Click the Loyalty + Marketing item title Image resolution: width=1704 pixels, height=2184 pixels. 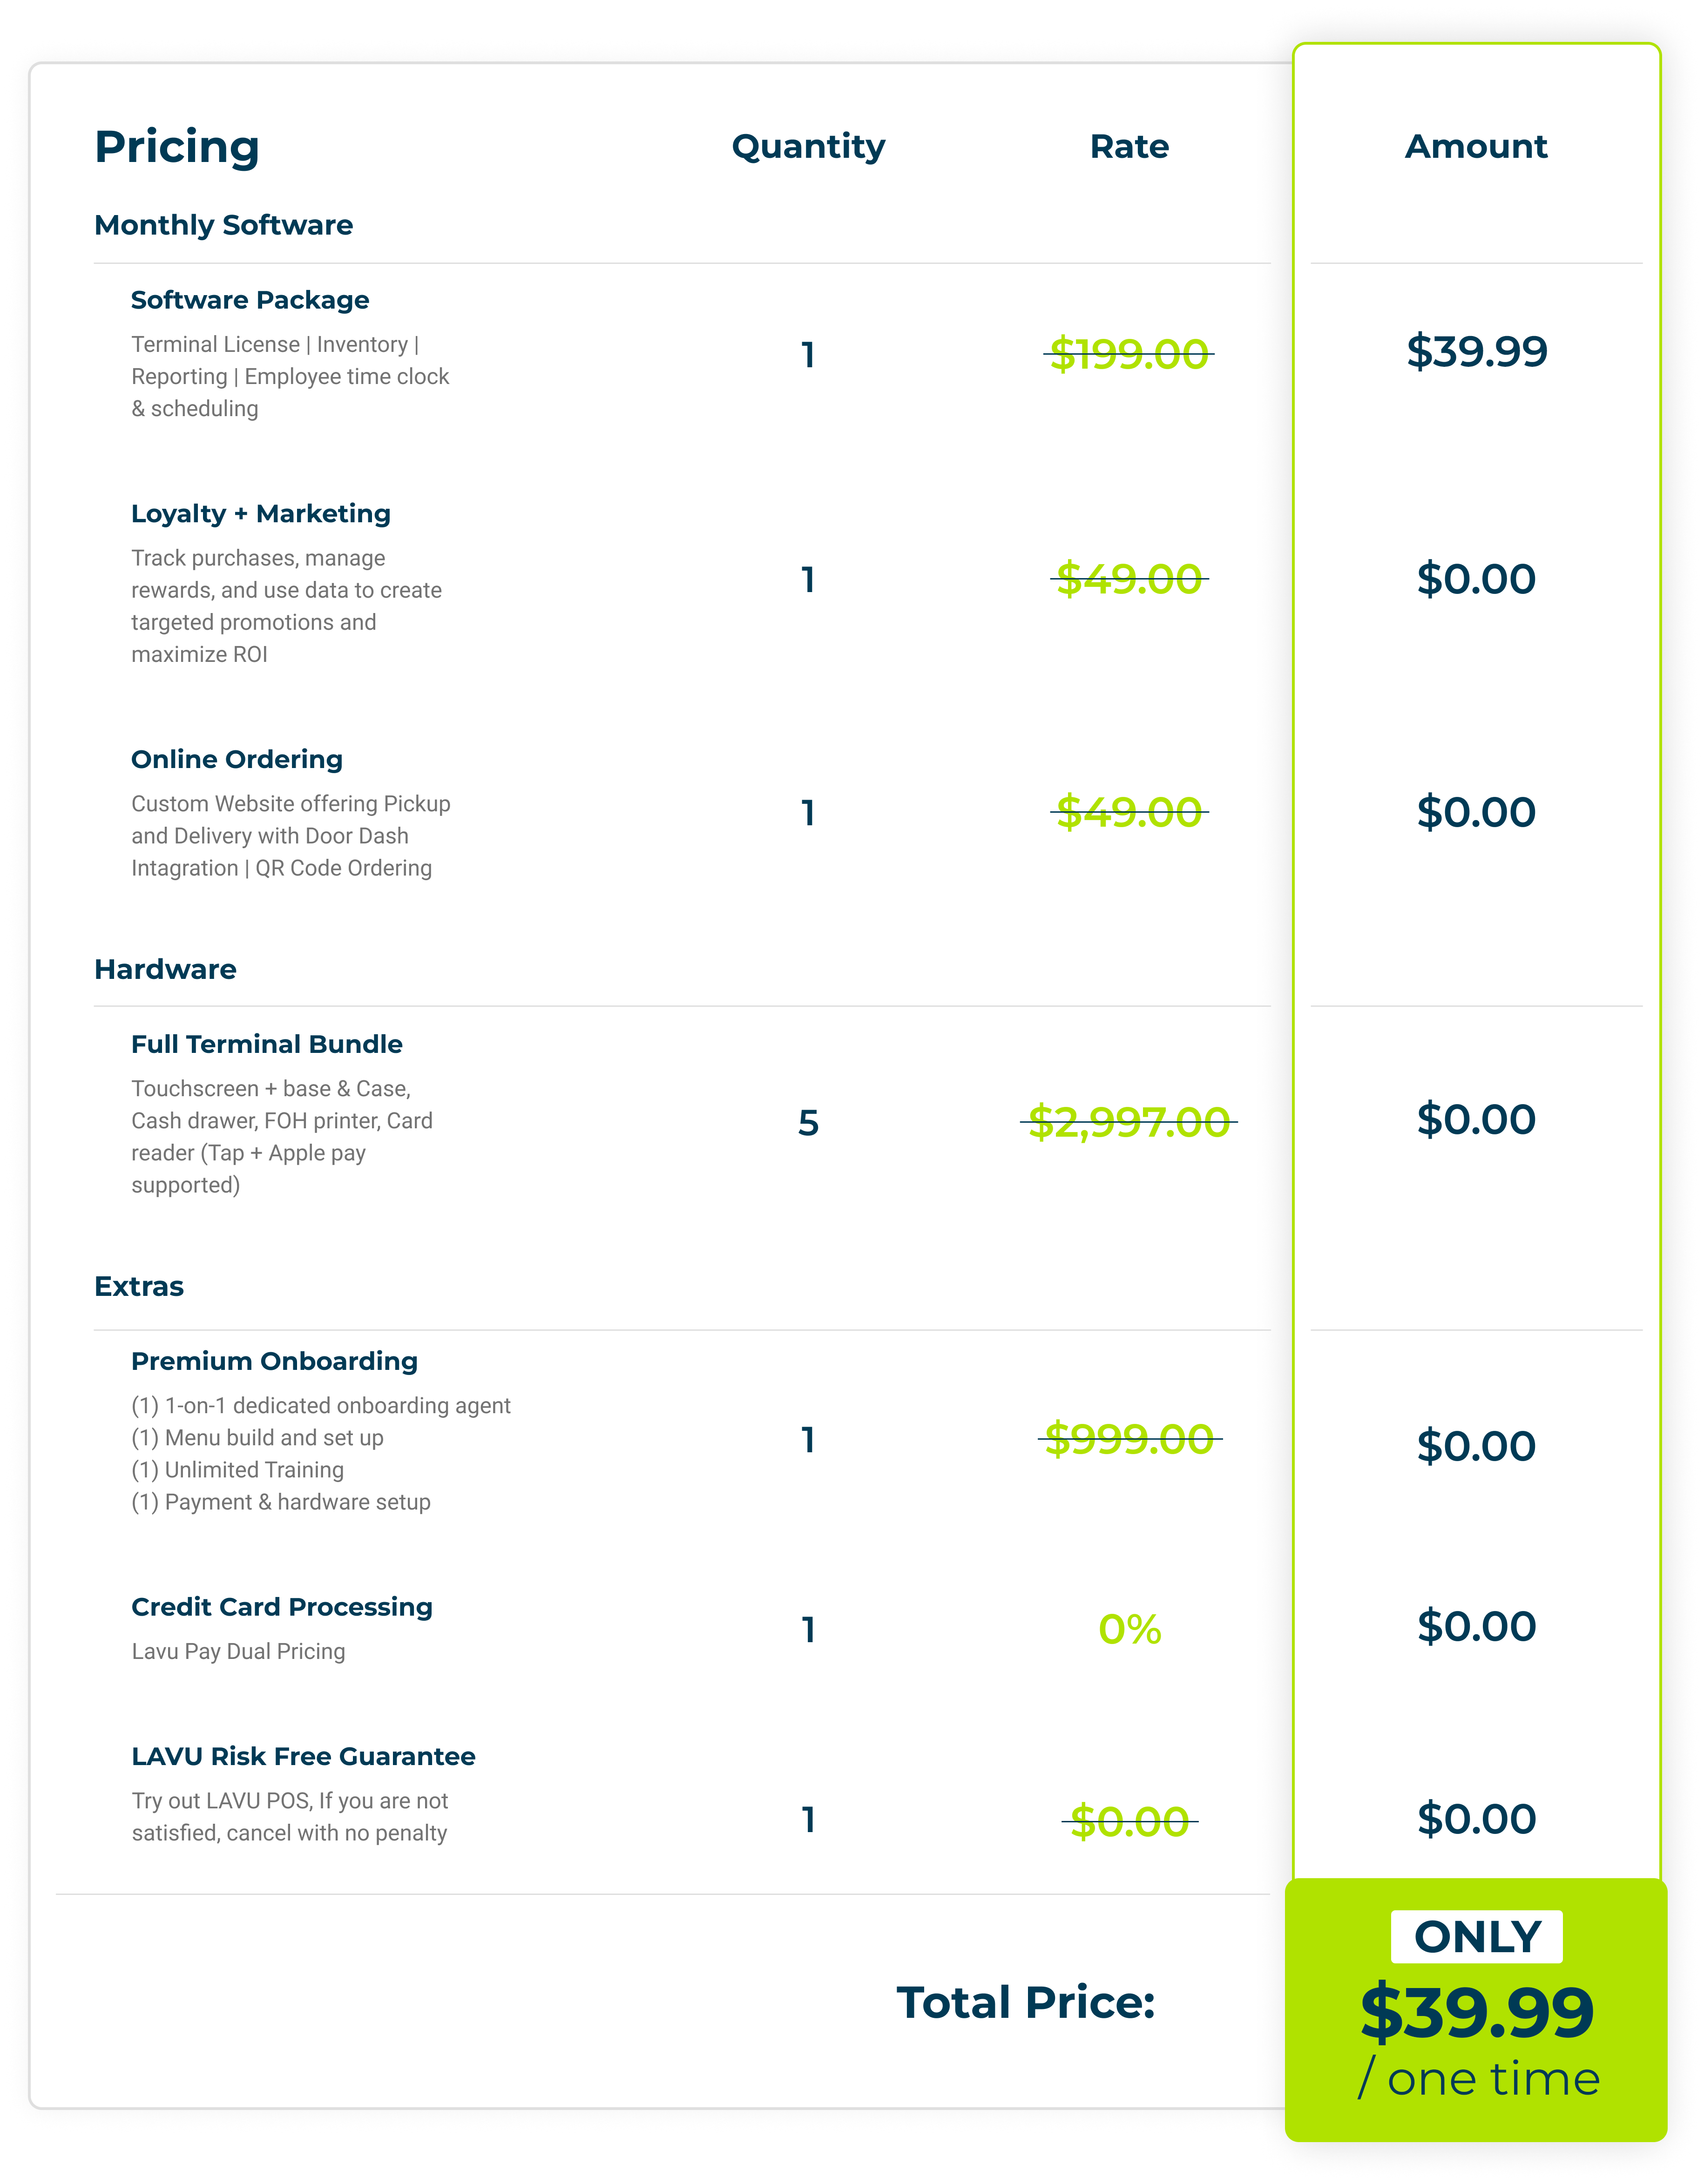click(261, 514)
